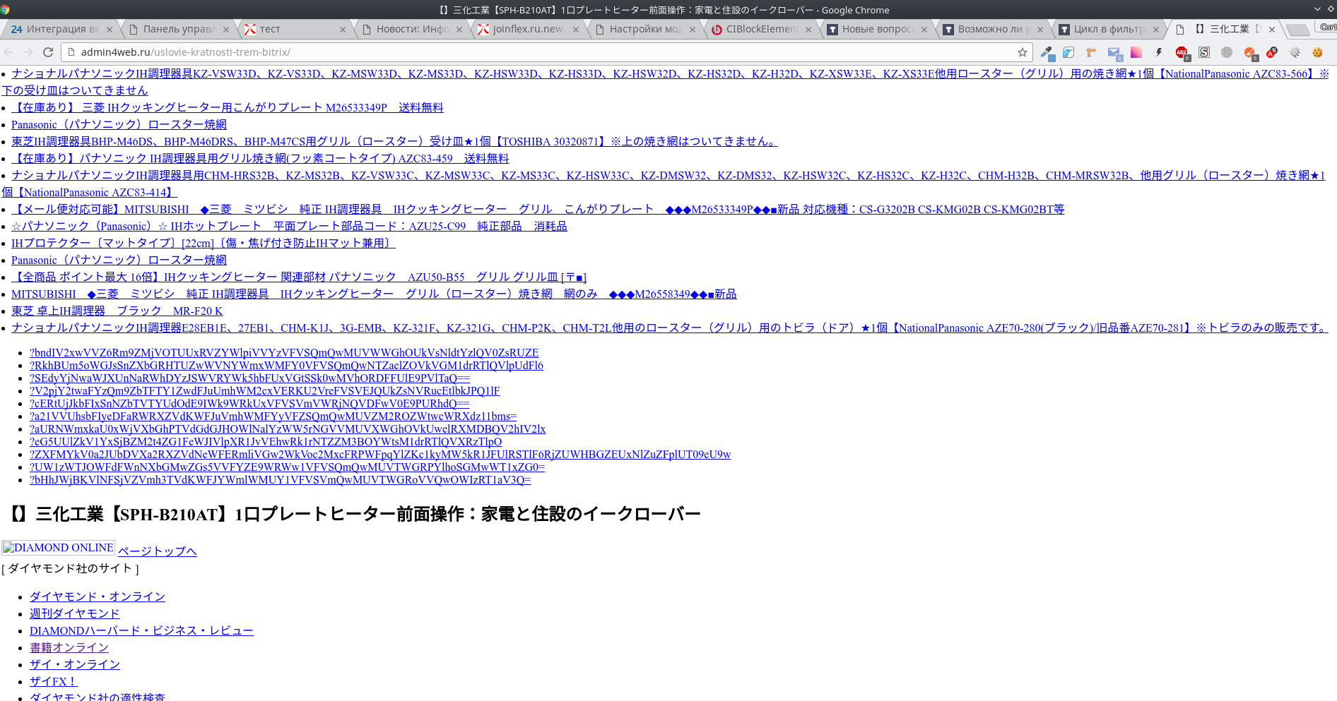
Task: Switch to the Новые вопросы tab
Action: (x=878, y=29)
